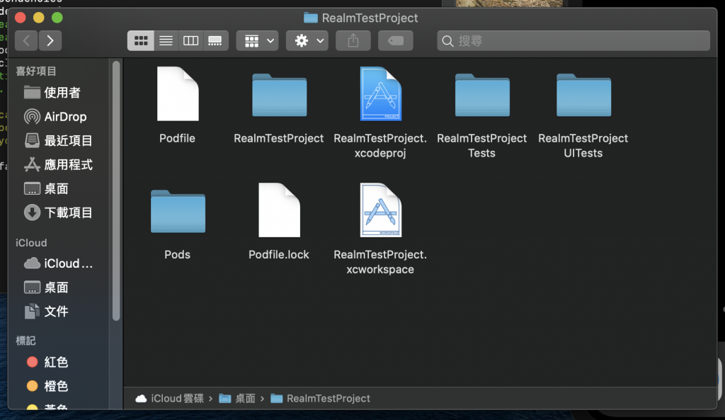
Task: Open the group-by arrangement dropdown
Action: pyautogui.click(x=258, y=40)
